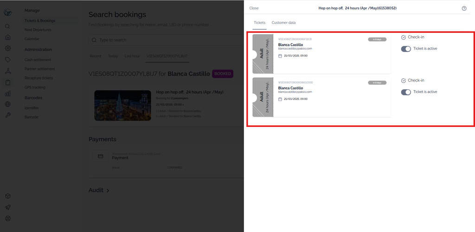475x232 pixels.
Task: Open Recapture tickets menu item
Action: coord(39,78)
